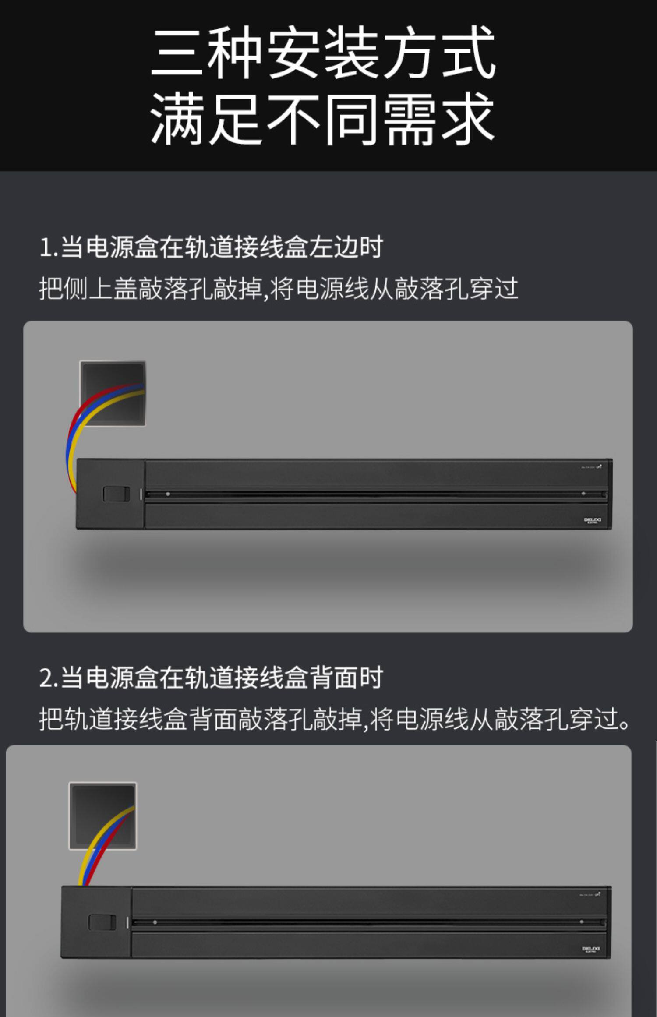Click the first track's left junction box cover
This screenshot has height=1017, width=657.
click(110, 494)
